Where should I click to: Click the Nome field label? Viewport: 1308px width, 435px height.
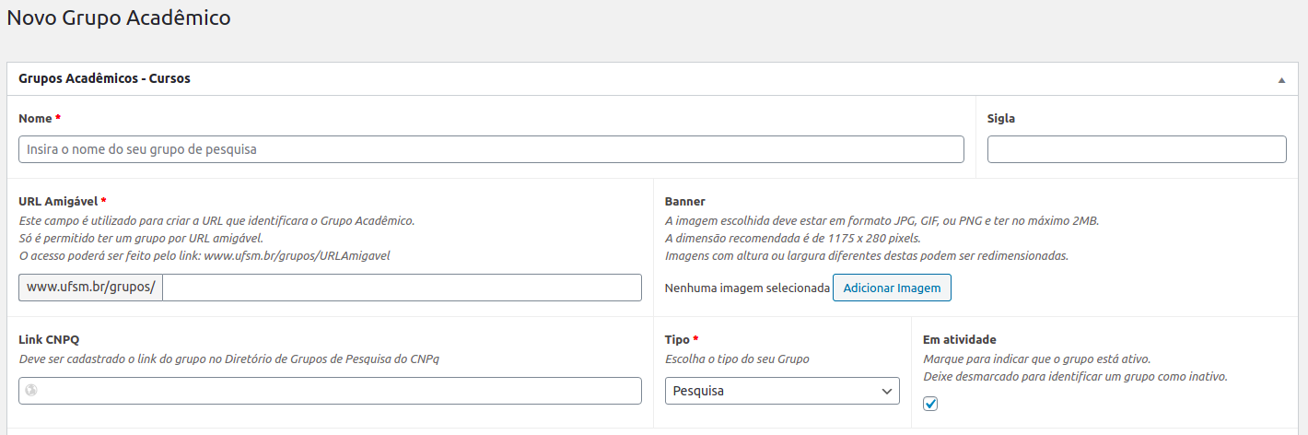tap(35, 119)
